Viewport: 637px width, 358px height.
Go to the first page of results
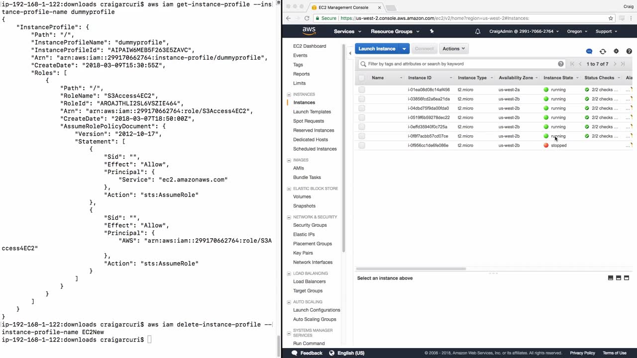(572, 64)
